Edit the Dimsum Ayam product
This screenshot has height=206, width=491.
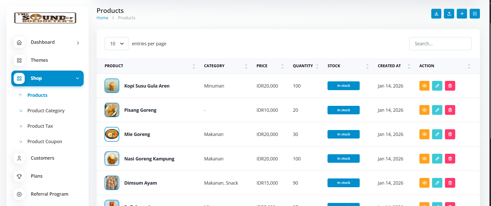[x=437, y=183]
